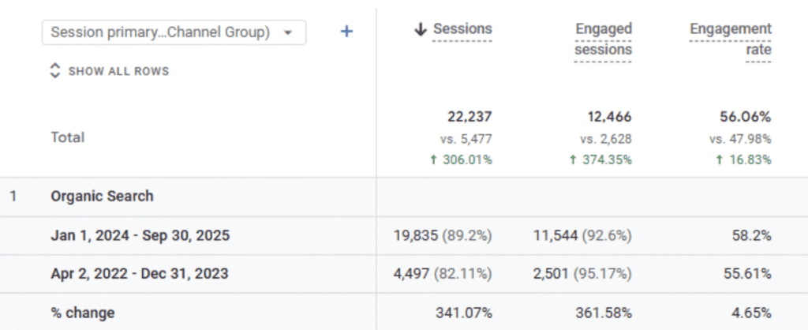Screen dimensions: 808x330
Task: Sort by the Engaged sessions column header
Action: (604, 39)
